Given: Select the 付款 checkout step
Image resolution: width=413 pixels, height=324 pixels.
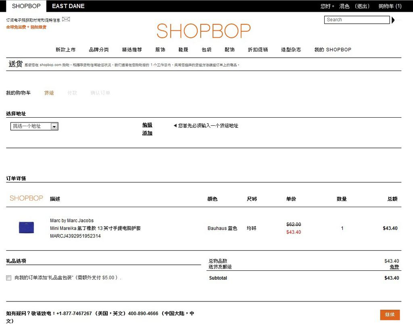Looking at the screenshot, I should pyautogui.click(x=72, y=93).
